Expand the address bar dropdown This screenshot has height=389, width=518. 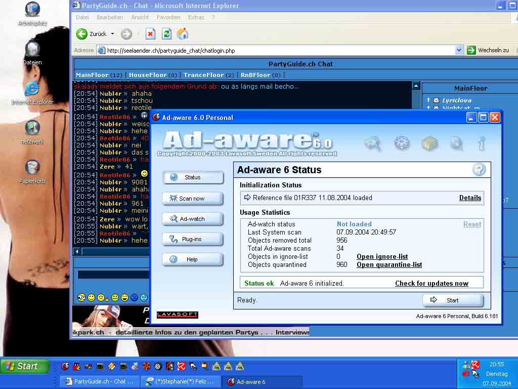(x=459, y=50)
